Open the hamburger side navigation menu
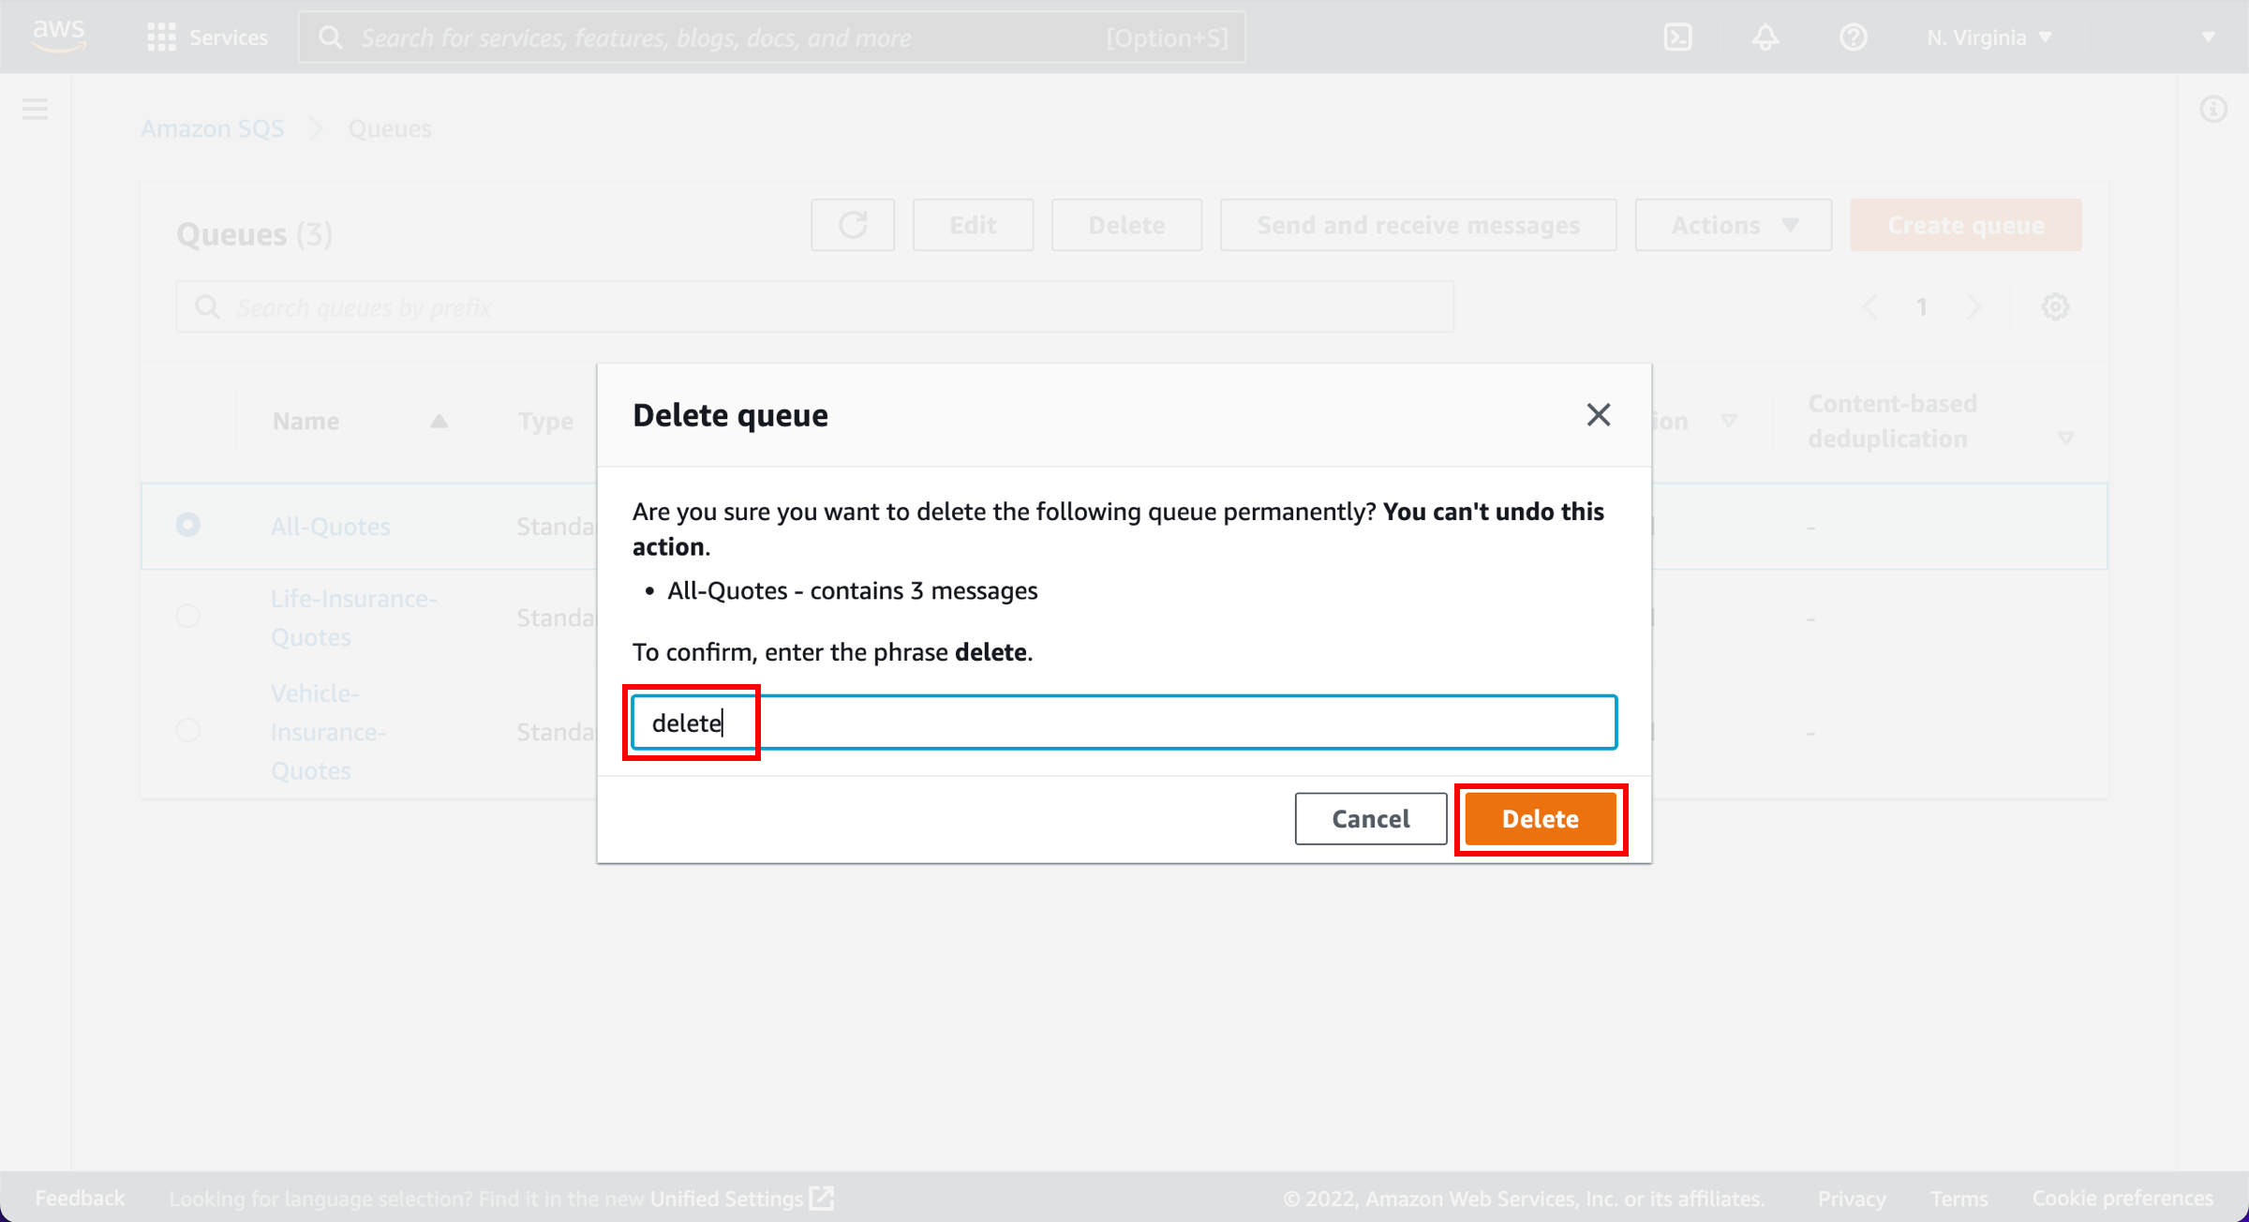Screen dimensions: 2249x1222 pos(36,109)
